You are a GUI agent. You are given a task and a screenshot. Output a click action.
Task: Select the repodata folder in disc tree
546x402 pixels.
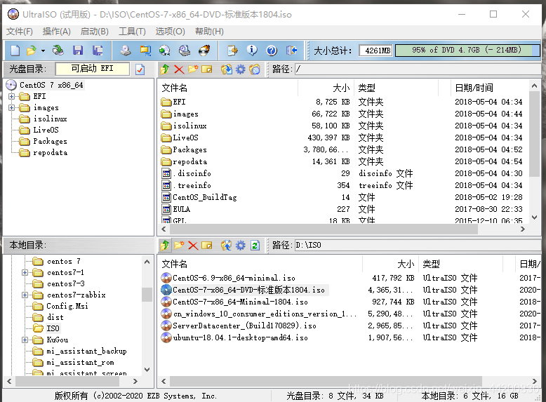(50, 152)
